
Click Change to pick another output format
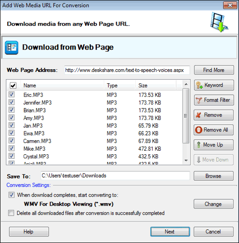tap(214, 204)
